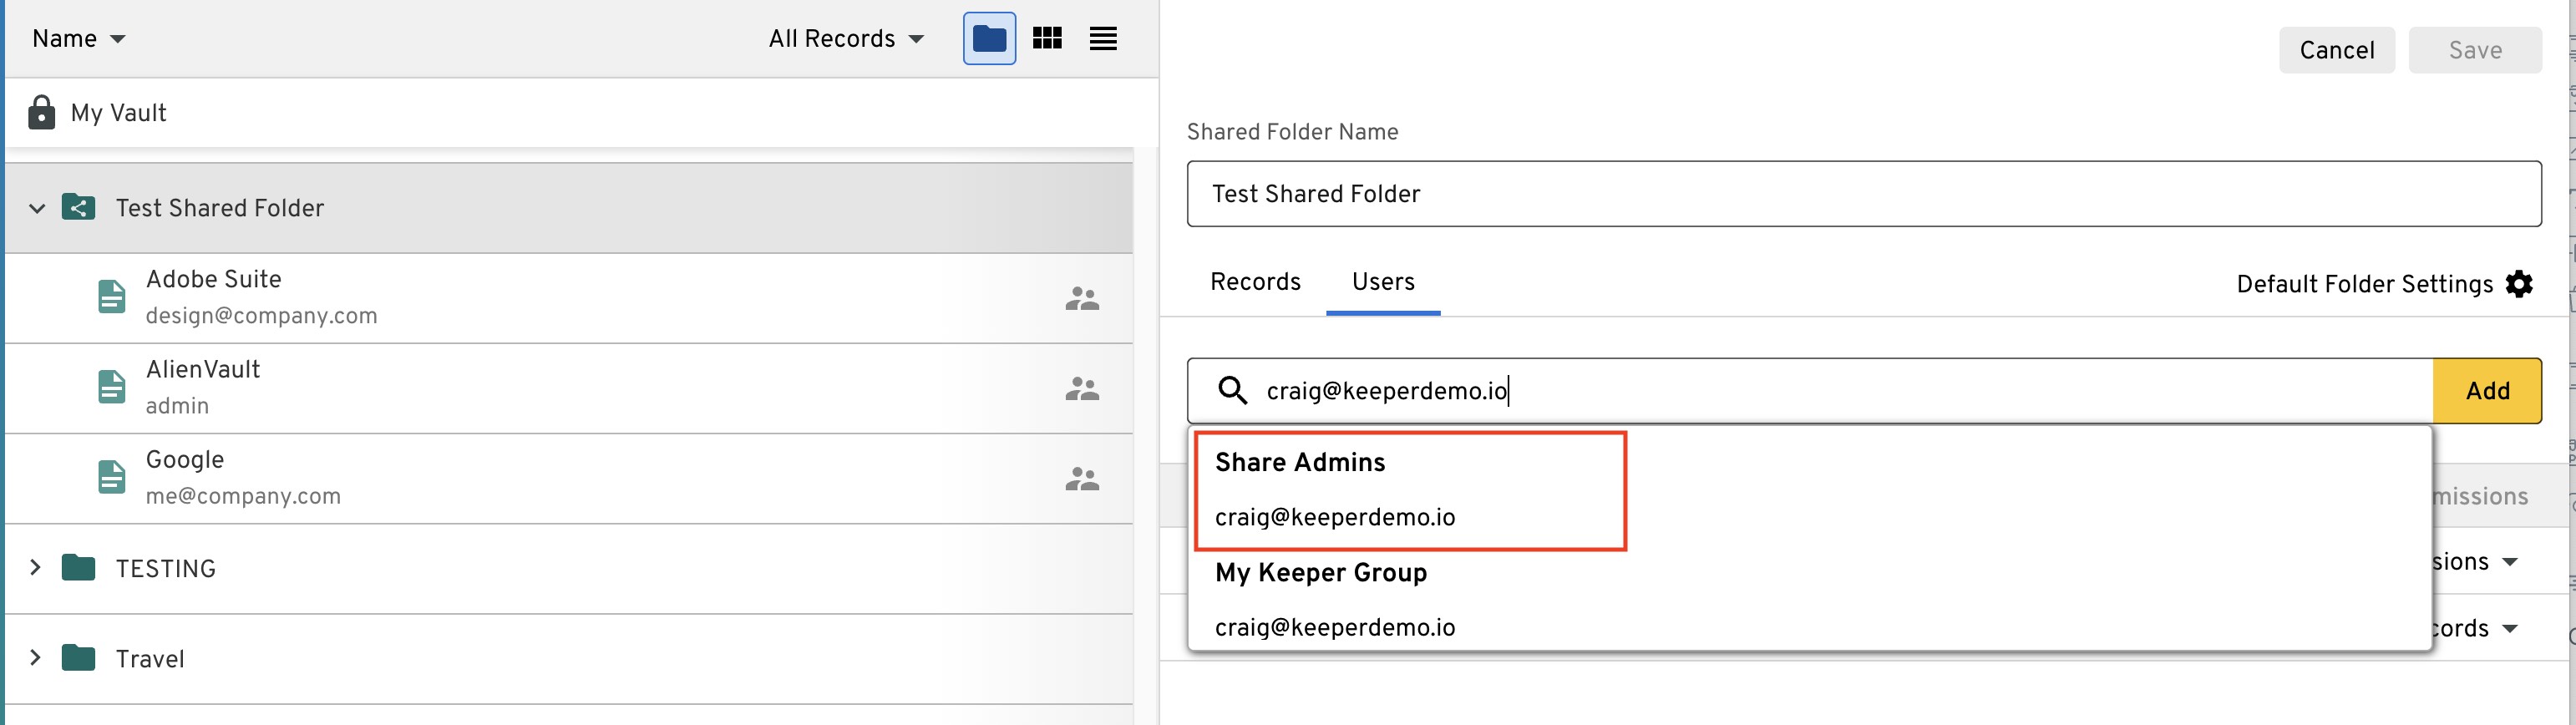Viewport: 2576px width, 725px height.
Task: Open Default Folder Settings gear
Action: click(2518, 284)
